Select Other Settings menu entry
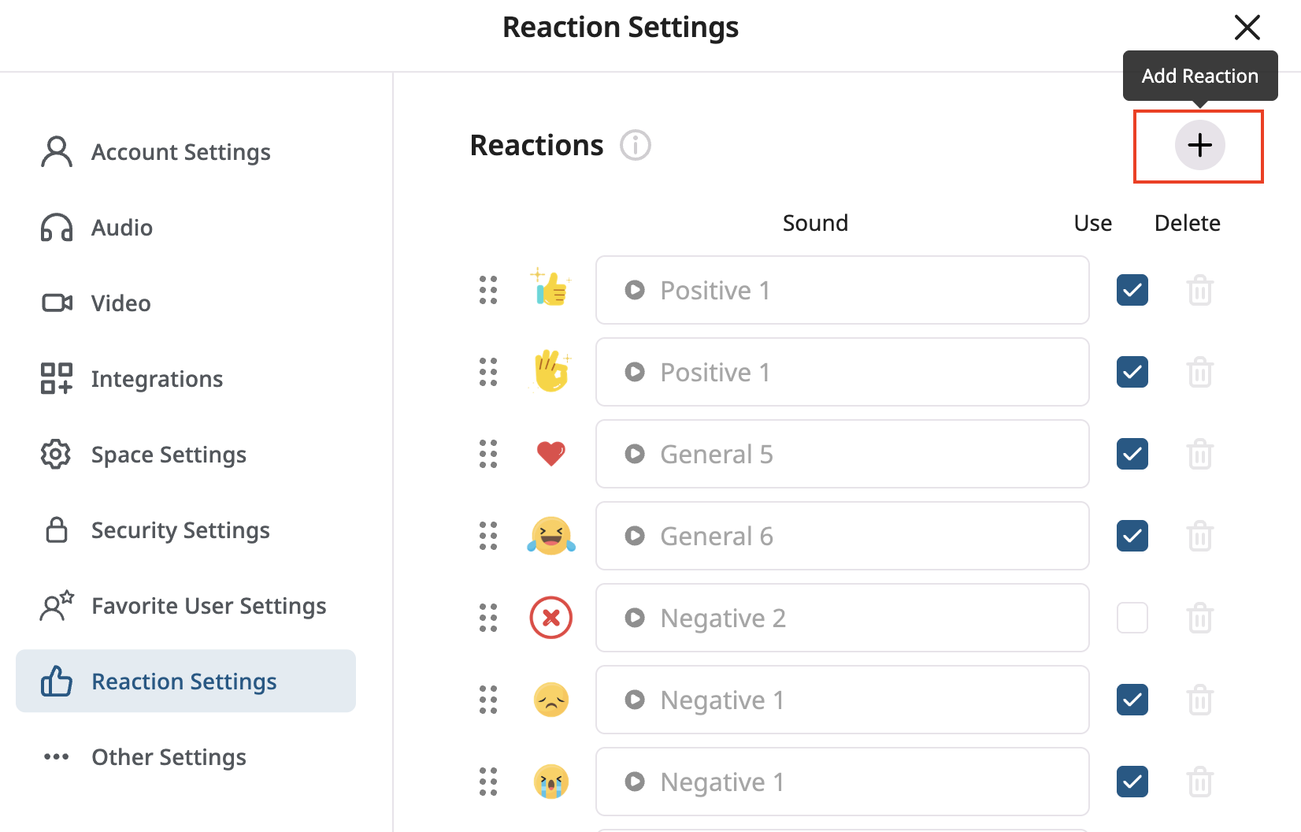 (169, 756)
